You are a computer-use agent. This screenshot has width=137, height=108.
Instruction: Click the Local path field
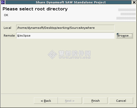tap(65, 28)
